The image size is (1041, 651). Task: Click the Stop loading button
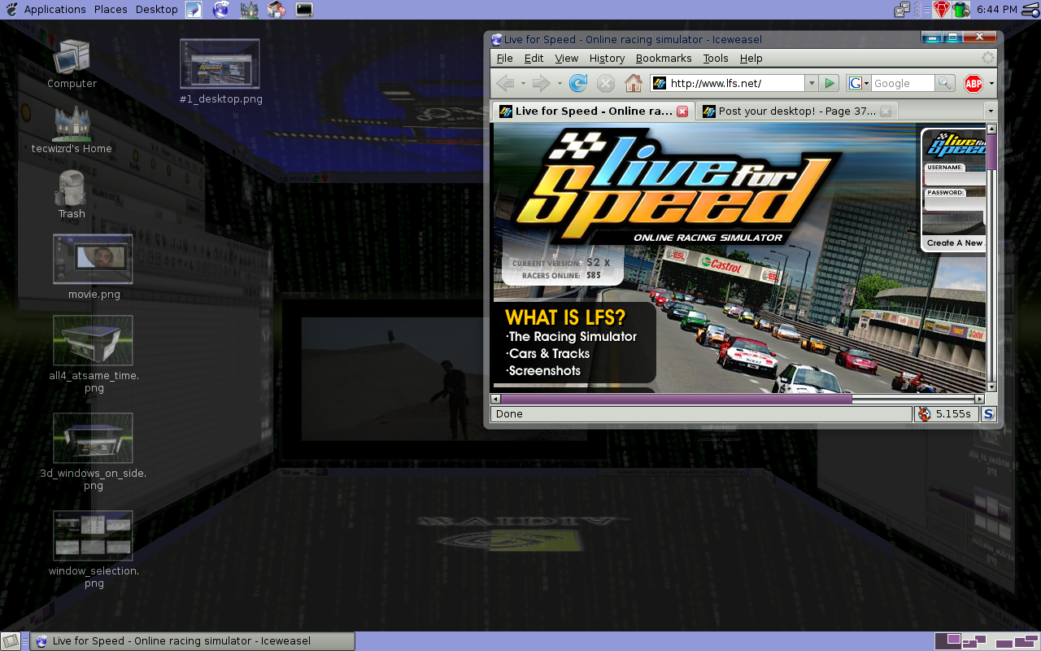pyautogui.click(x=606, y=83)
